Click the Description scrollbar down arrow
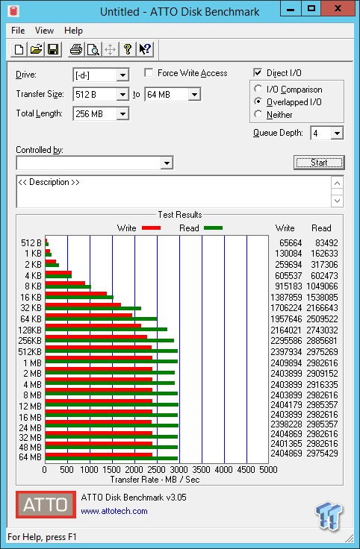This screenshot has width=360, height=549. click(x=337, y=201)
